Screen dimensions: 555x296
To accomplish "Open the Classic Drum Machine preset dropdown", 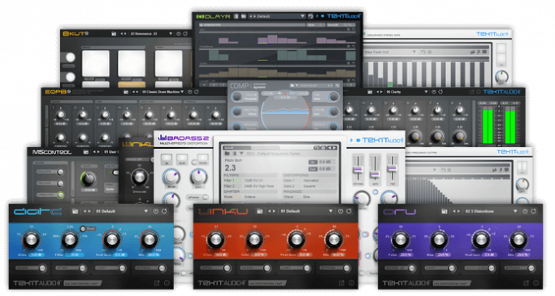I will 182,92.
